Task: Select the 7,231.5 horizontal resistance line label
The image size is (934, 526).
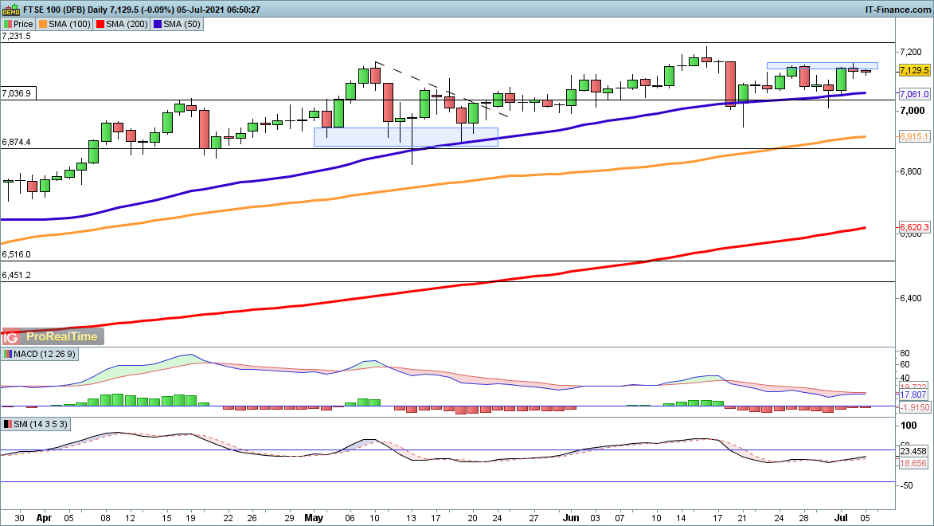Action: 17,37
